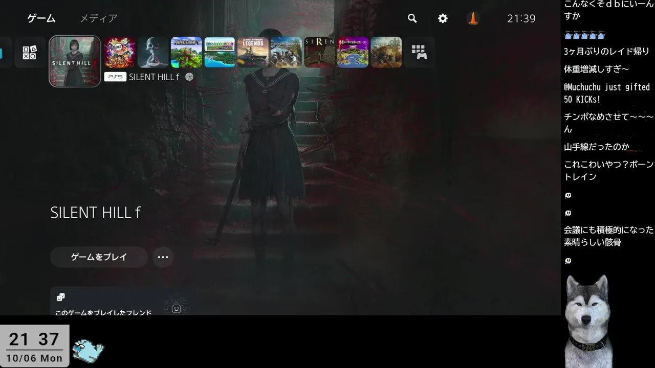Click the Muchuchu gifted 50 KICKs message
The width and height of the screenshot is (655, 368).
point(607,93)
